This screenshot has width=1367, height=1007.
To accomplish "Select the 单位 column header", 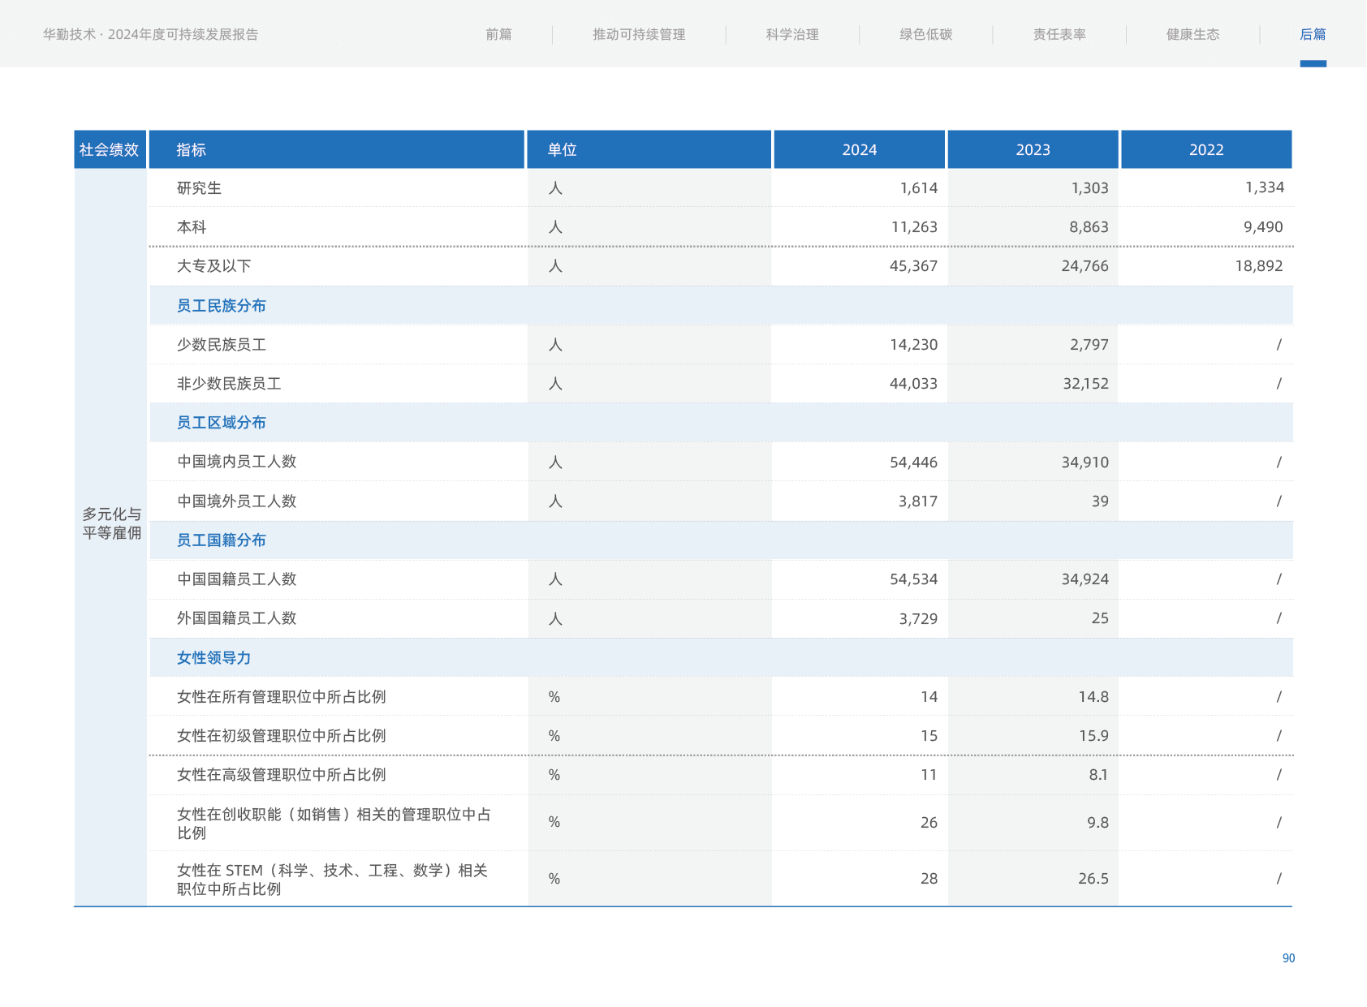I will click(x=562, y=150).
